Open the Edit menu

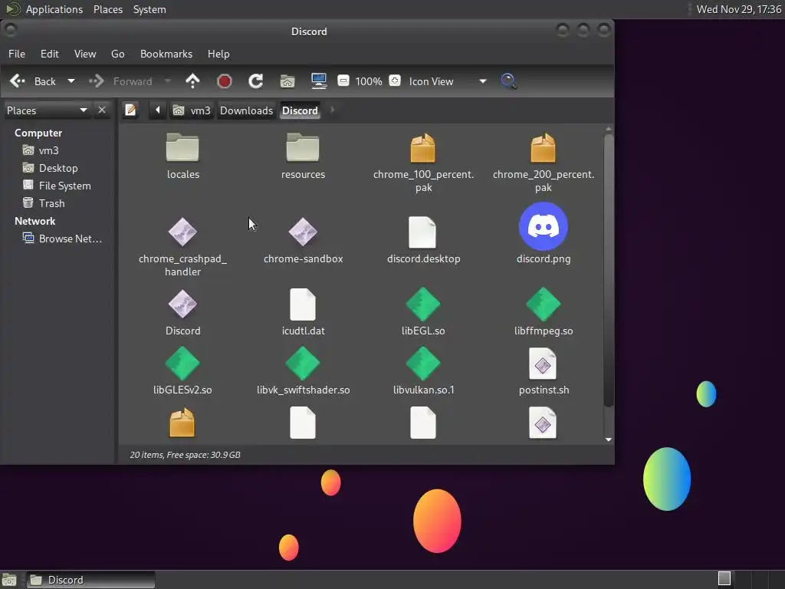coord(50,54)
